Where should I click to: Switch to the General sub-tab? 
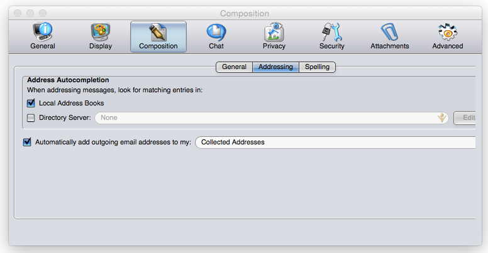(x=234, y=67)
